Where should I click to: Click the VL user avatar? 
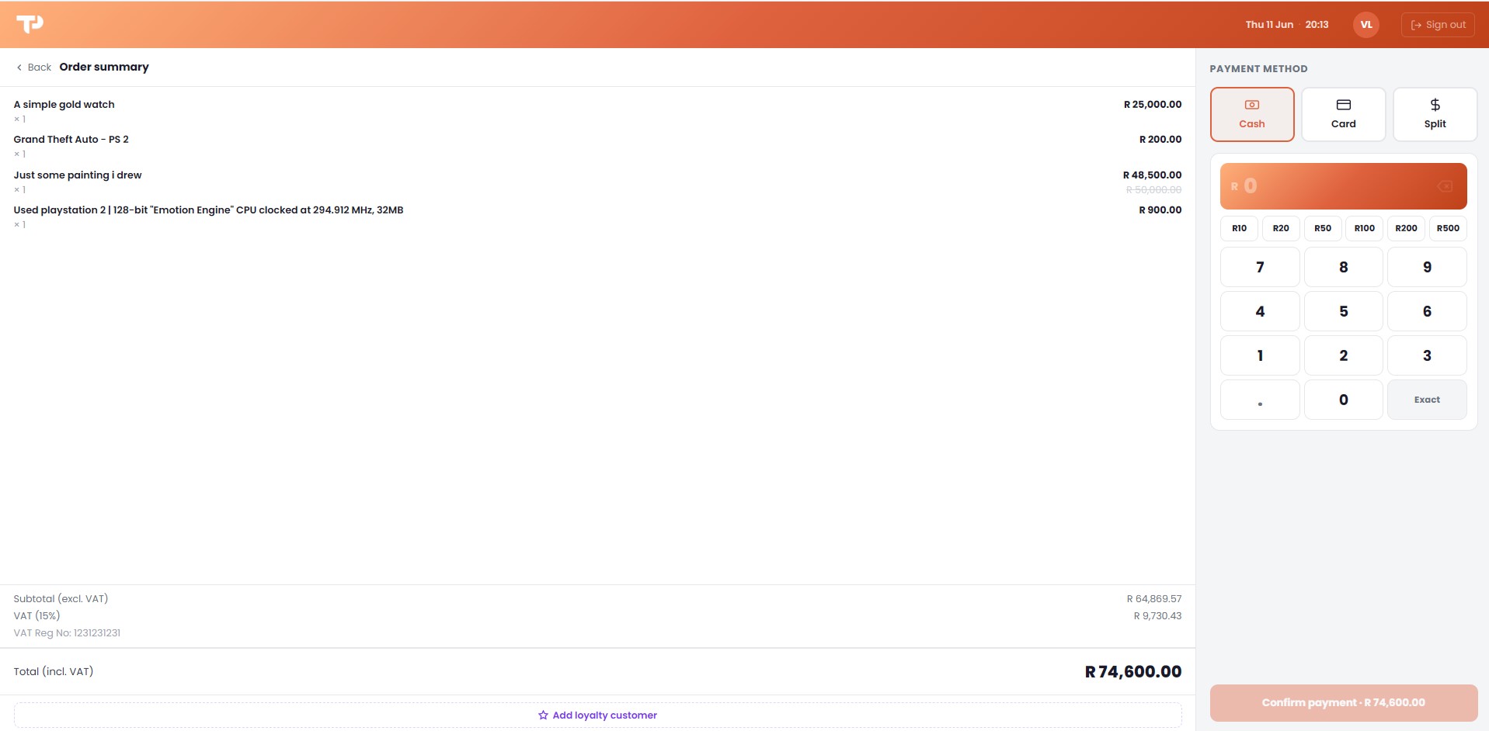(x=1365, y=25)
